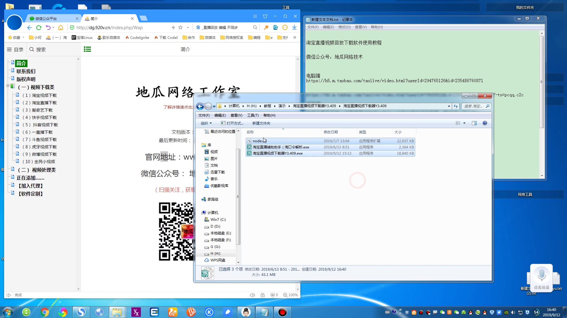Image resolution: width=567 pixels, height=318 pixels.
Task: Open the Windows Start button
Action: pos(8,312)
